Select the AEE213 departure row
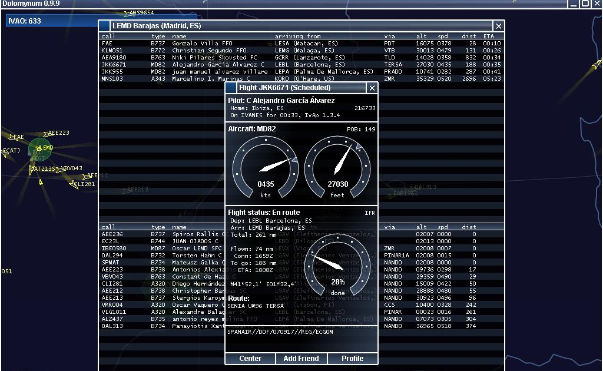The width and height of the screenshot is (603, 371). coord(301,297)
